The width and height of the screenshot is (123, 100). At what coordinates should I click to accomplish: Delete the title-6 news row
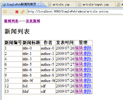point(88,70)
